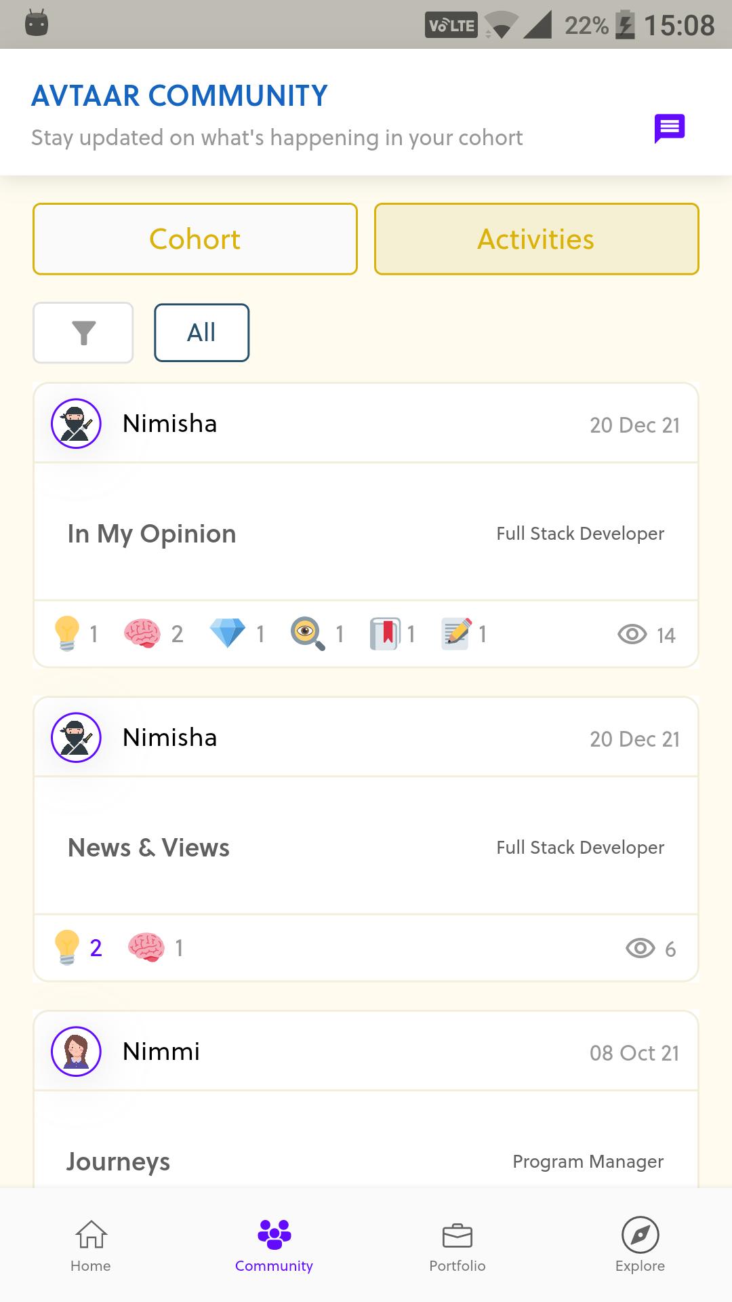This screenshot has width=732, height=1302.
Task: Switch to the Cohort tab
Action: 195,239
